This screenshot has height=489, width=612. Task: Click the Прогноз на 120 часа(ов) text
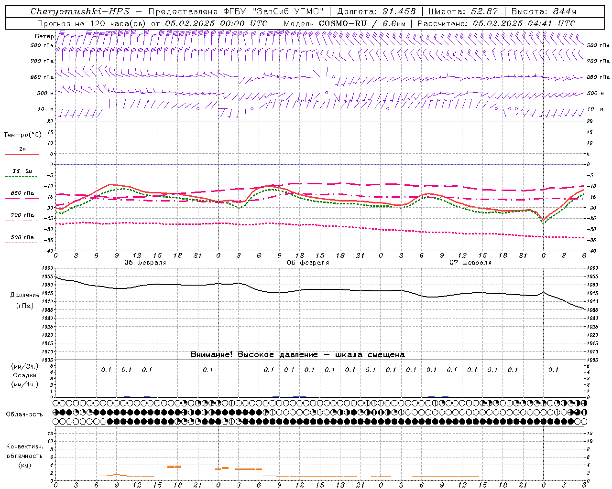92,23
